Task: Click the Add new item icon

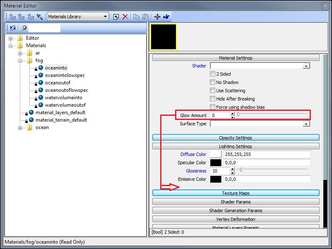Action: (x=116, y=17)
